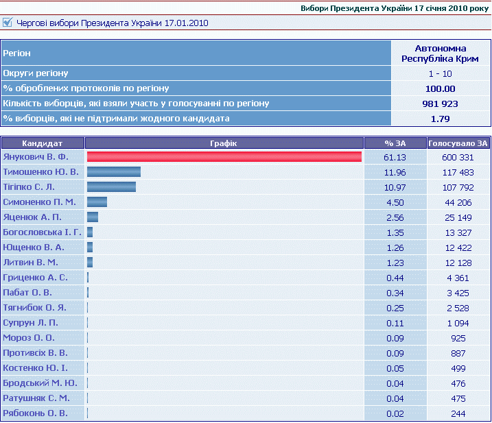Click the Округи регіону row label
The image size is (492, 423).
tap(36, 73)
